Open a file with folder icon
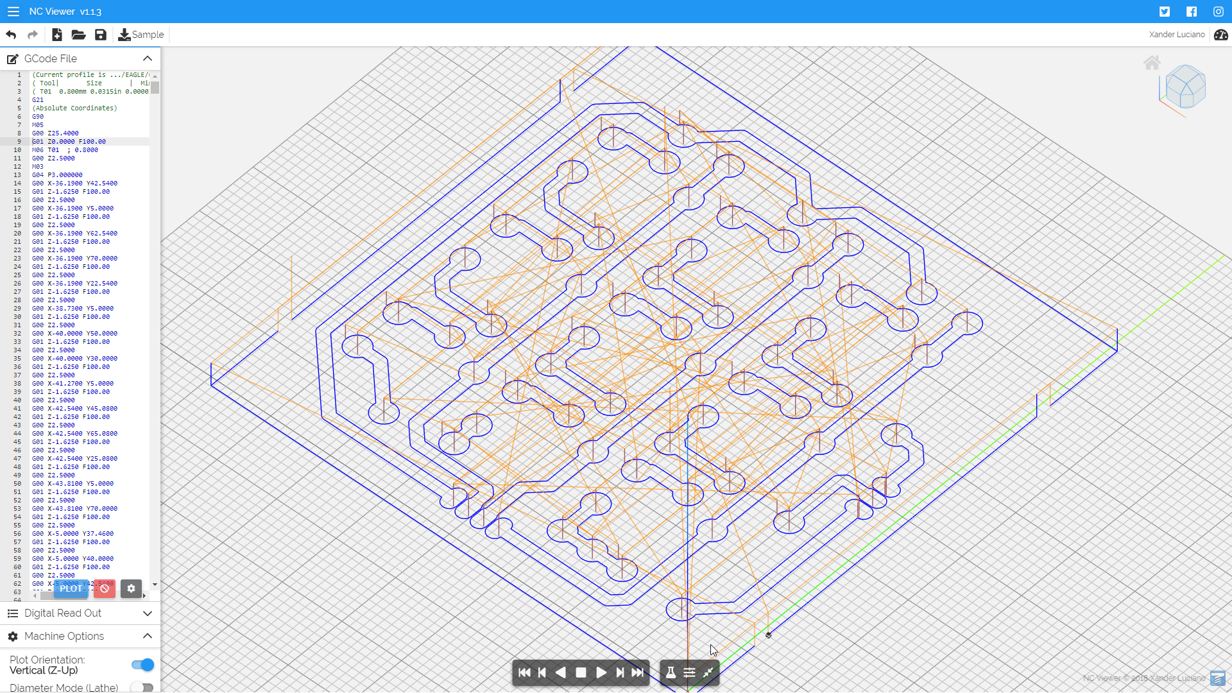The image size is (1232, 693). coord(78,35)
